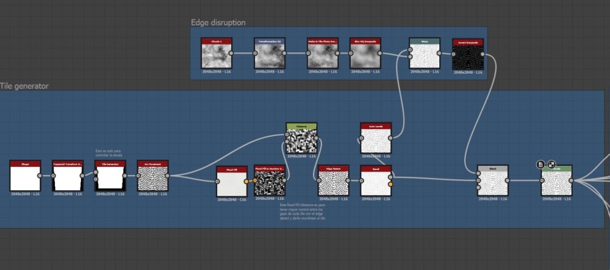
Task: Click the Distance node output connector
Action: click(316, 138)
